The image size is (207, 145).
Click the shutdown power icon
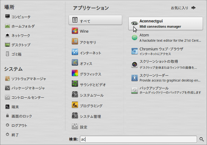[x=7, y=134]
